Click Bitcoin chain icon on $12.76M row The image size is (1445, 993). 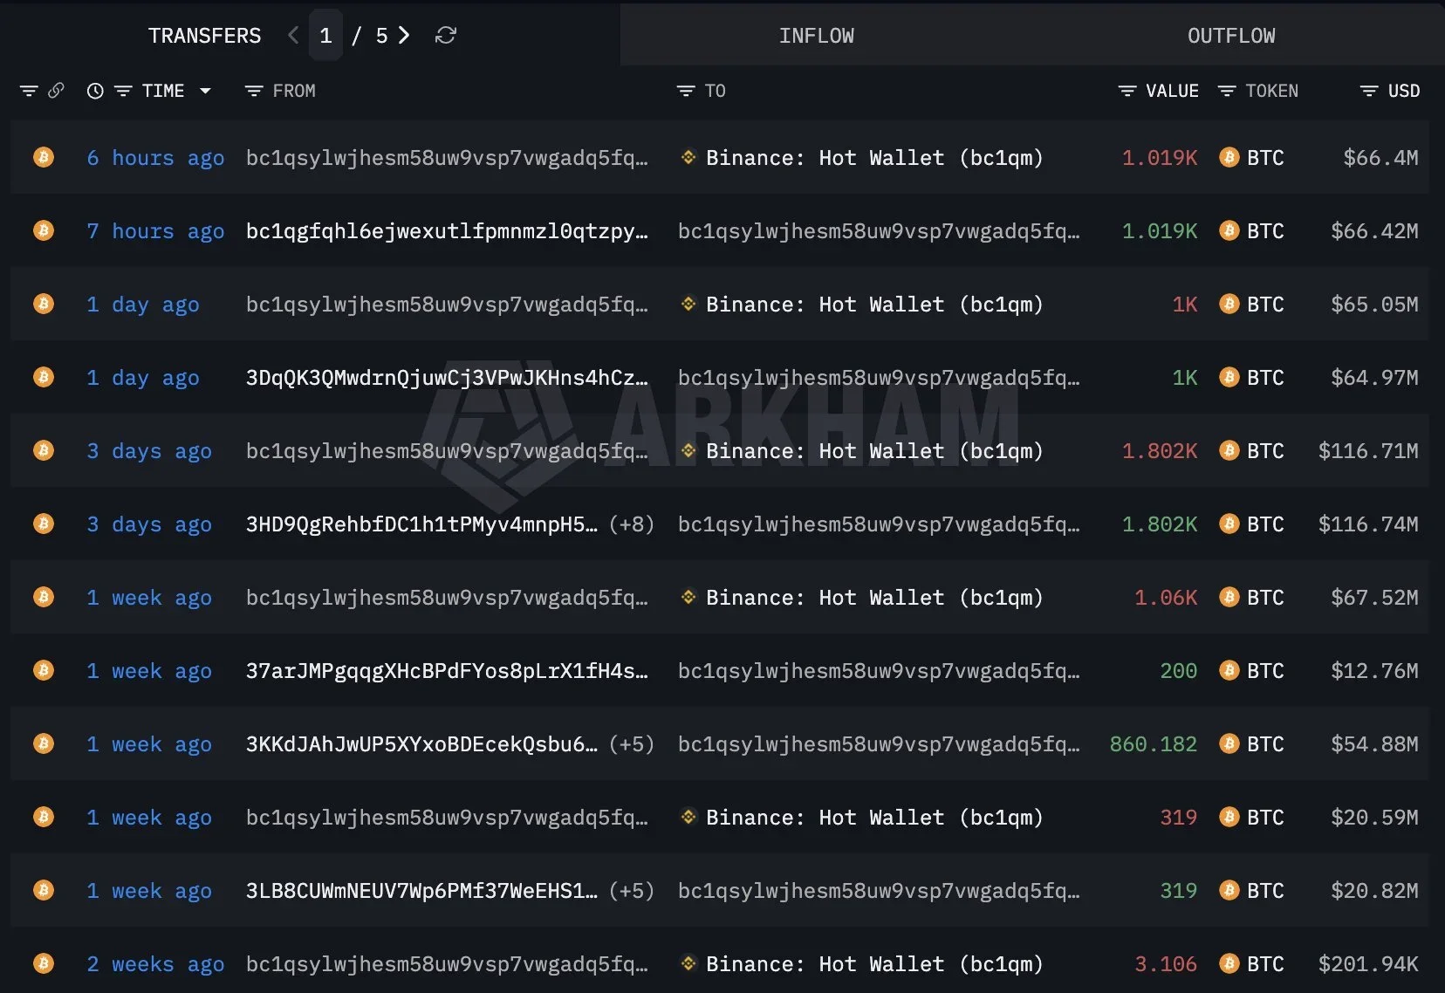pos(44,670)
